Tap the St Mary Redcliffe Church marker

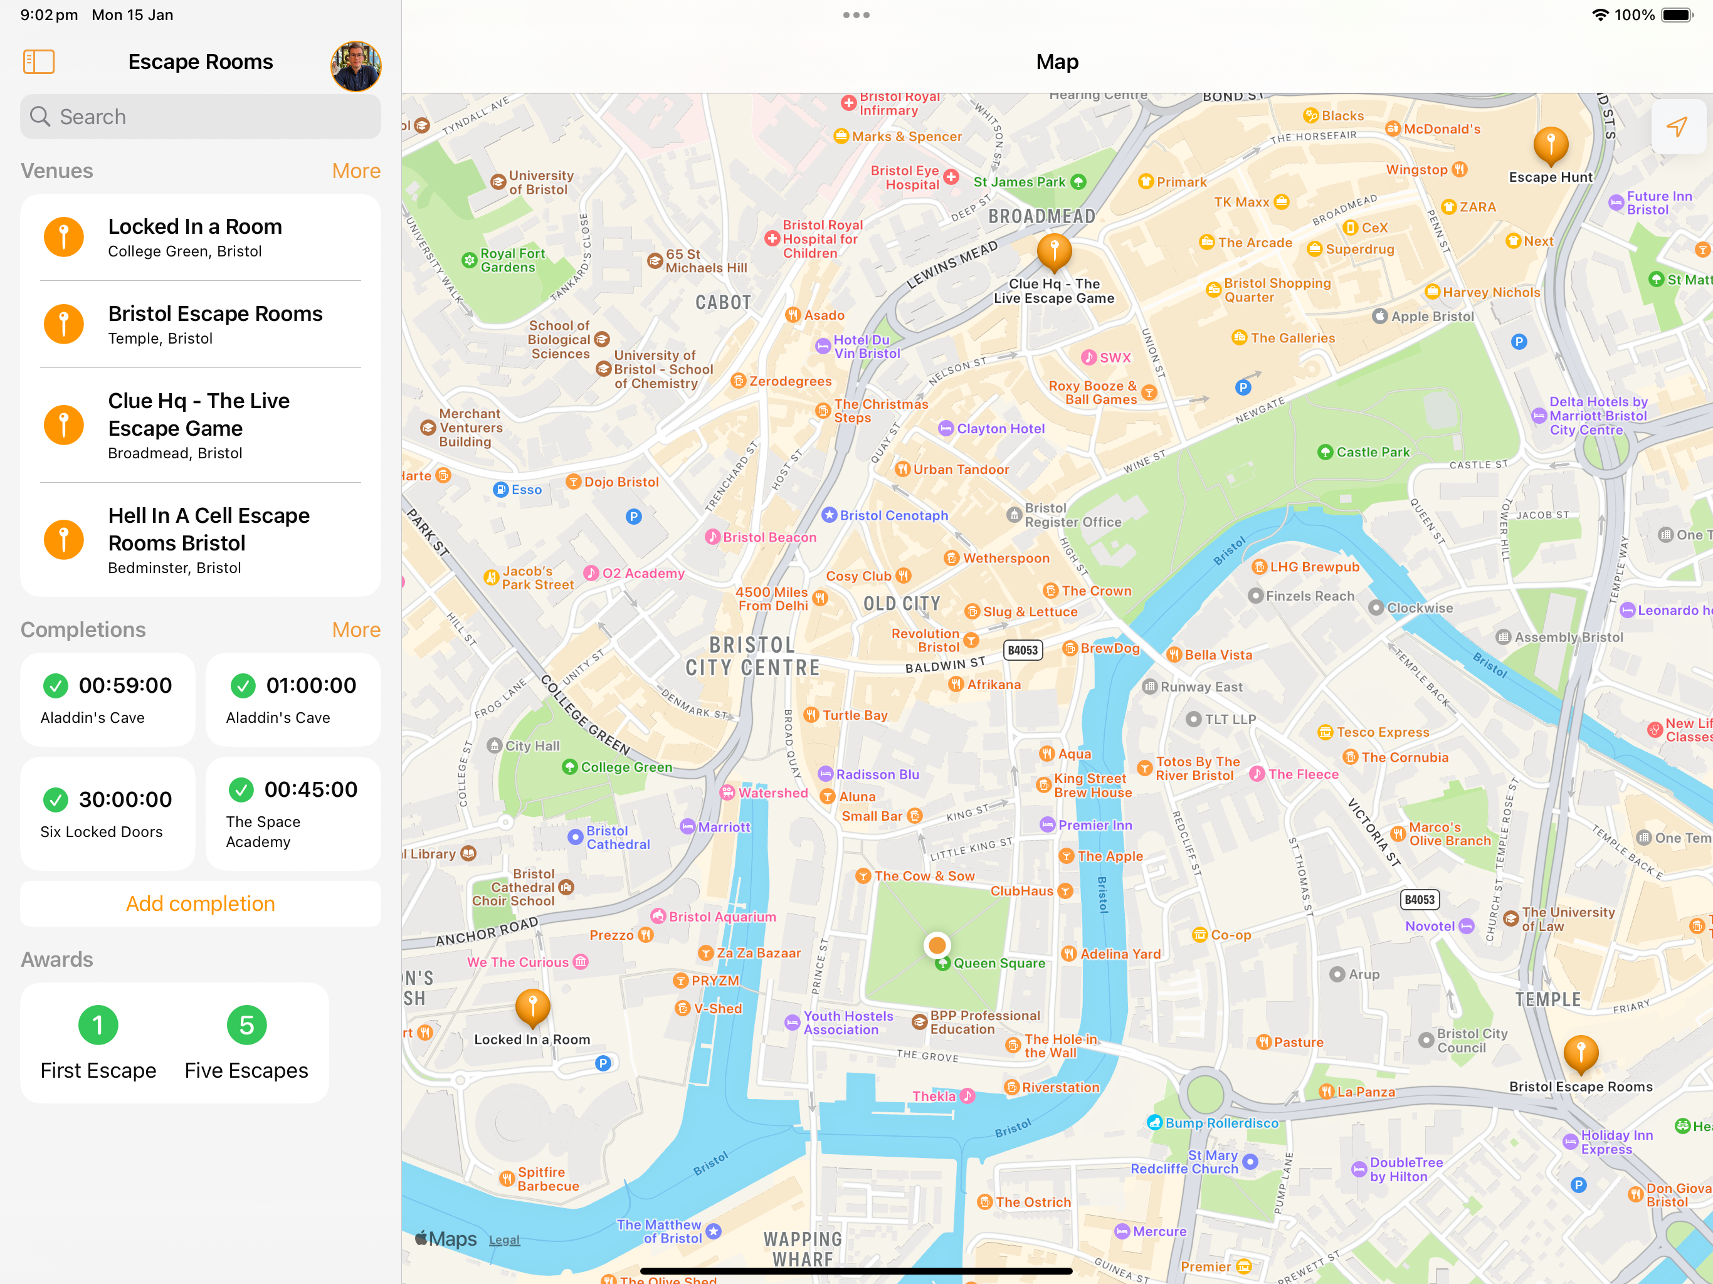1250,1162
